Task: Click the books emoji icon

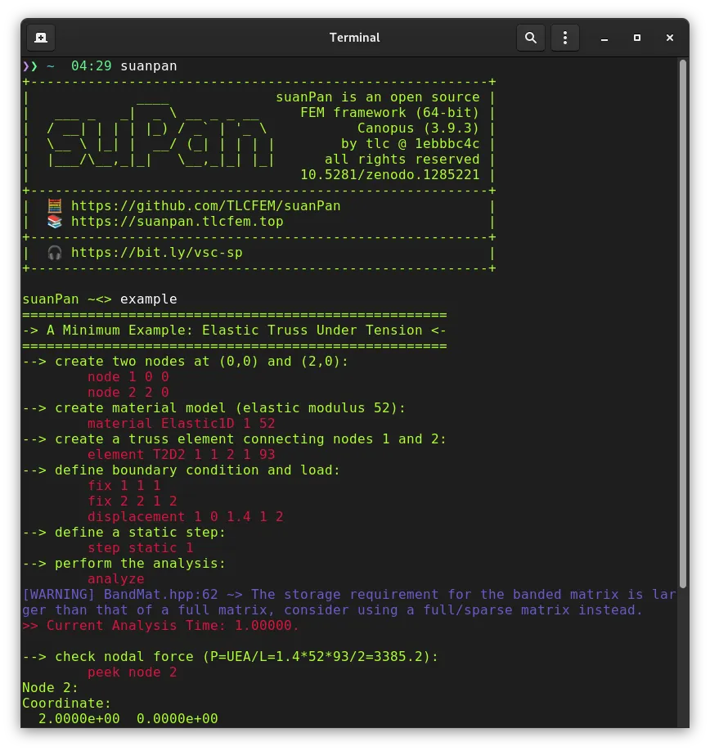Action: (x=55, y=222)
